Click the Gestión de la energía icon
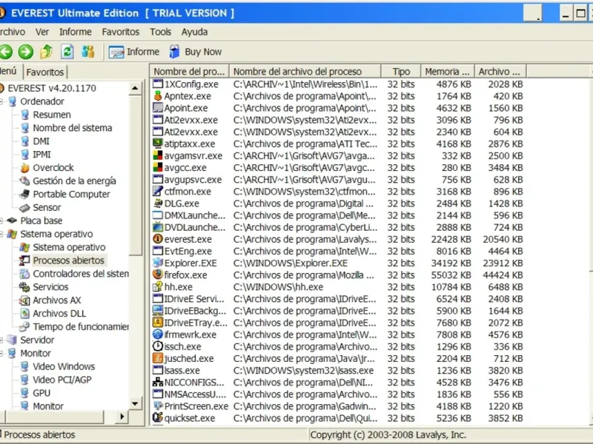Screen dimensions: 593x444 point(24,181)
